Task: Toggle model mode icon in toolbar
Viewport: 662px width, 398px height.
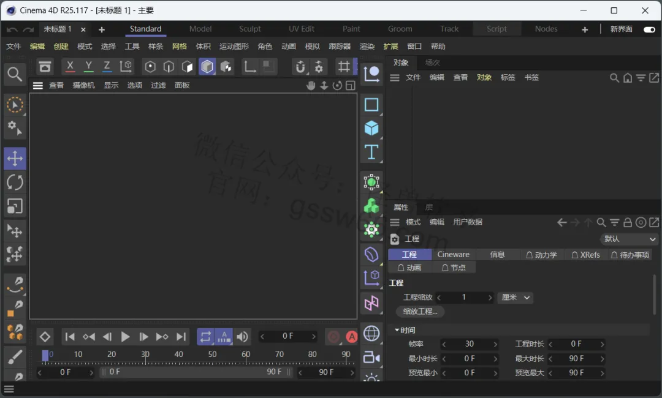Action: click(207, 67)
